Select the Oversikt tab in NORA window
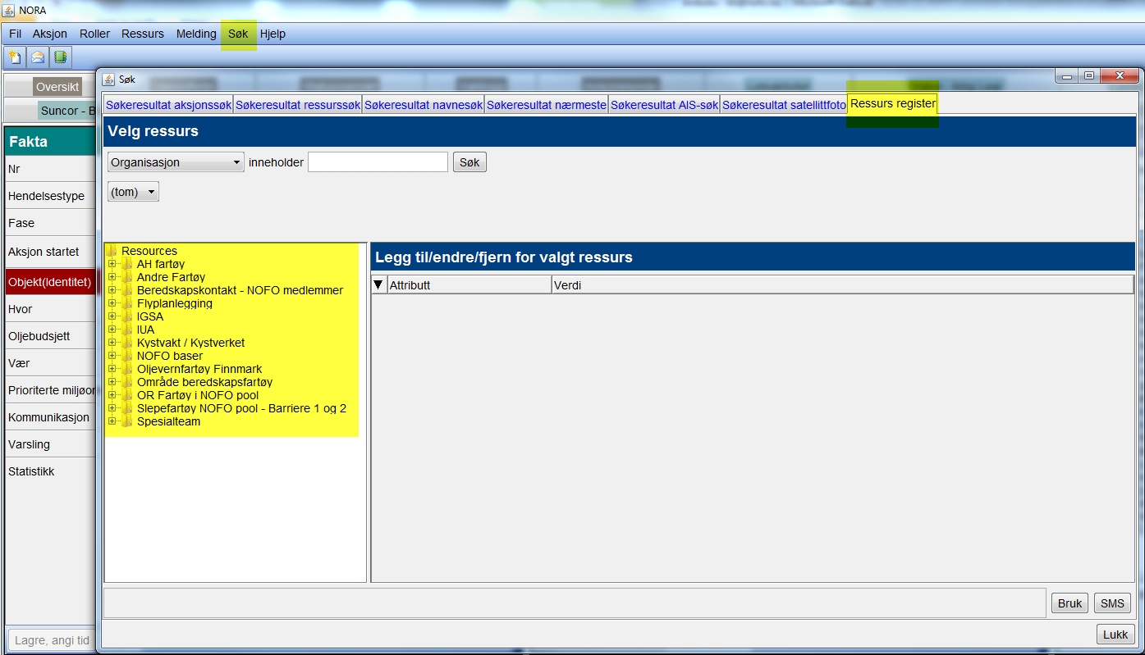Viewport: 1145px width, 655px height. pyautogui.click(x=57, y=87)
